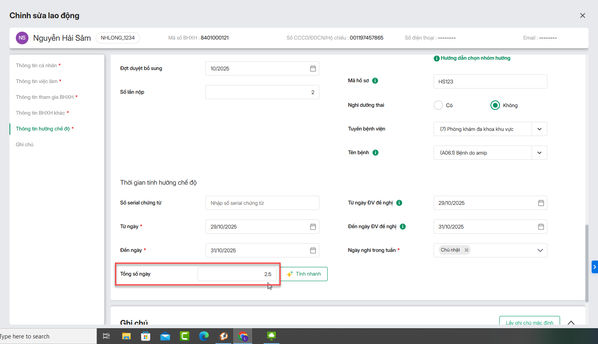Click info icon beside Tên bệnh
Image resolution: width=598 pixels, height=344 pixels.
375,153
